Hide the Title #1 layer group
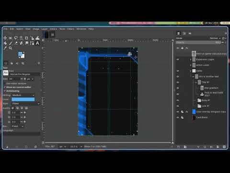230x173 pixels. 178,82
